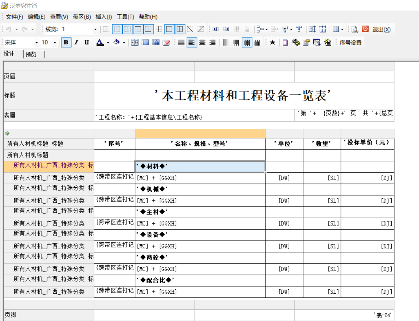Click the black star icon
419x321 pixels.
273,43
